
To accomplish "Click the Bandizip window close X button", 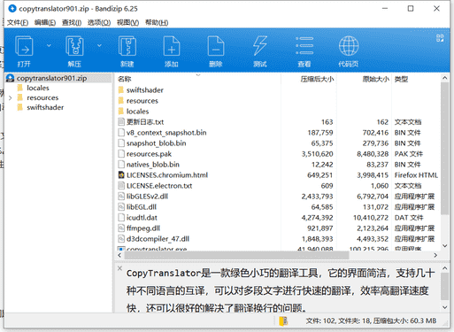I will 436,9.
